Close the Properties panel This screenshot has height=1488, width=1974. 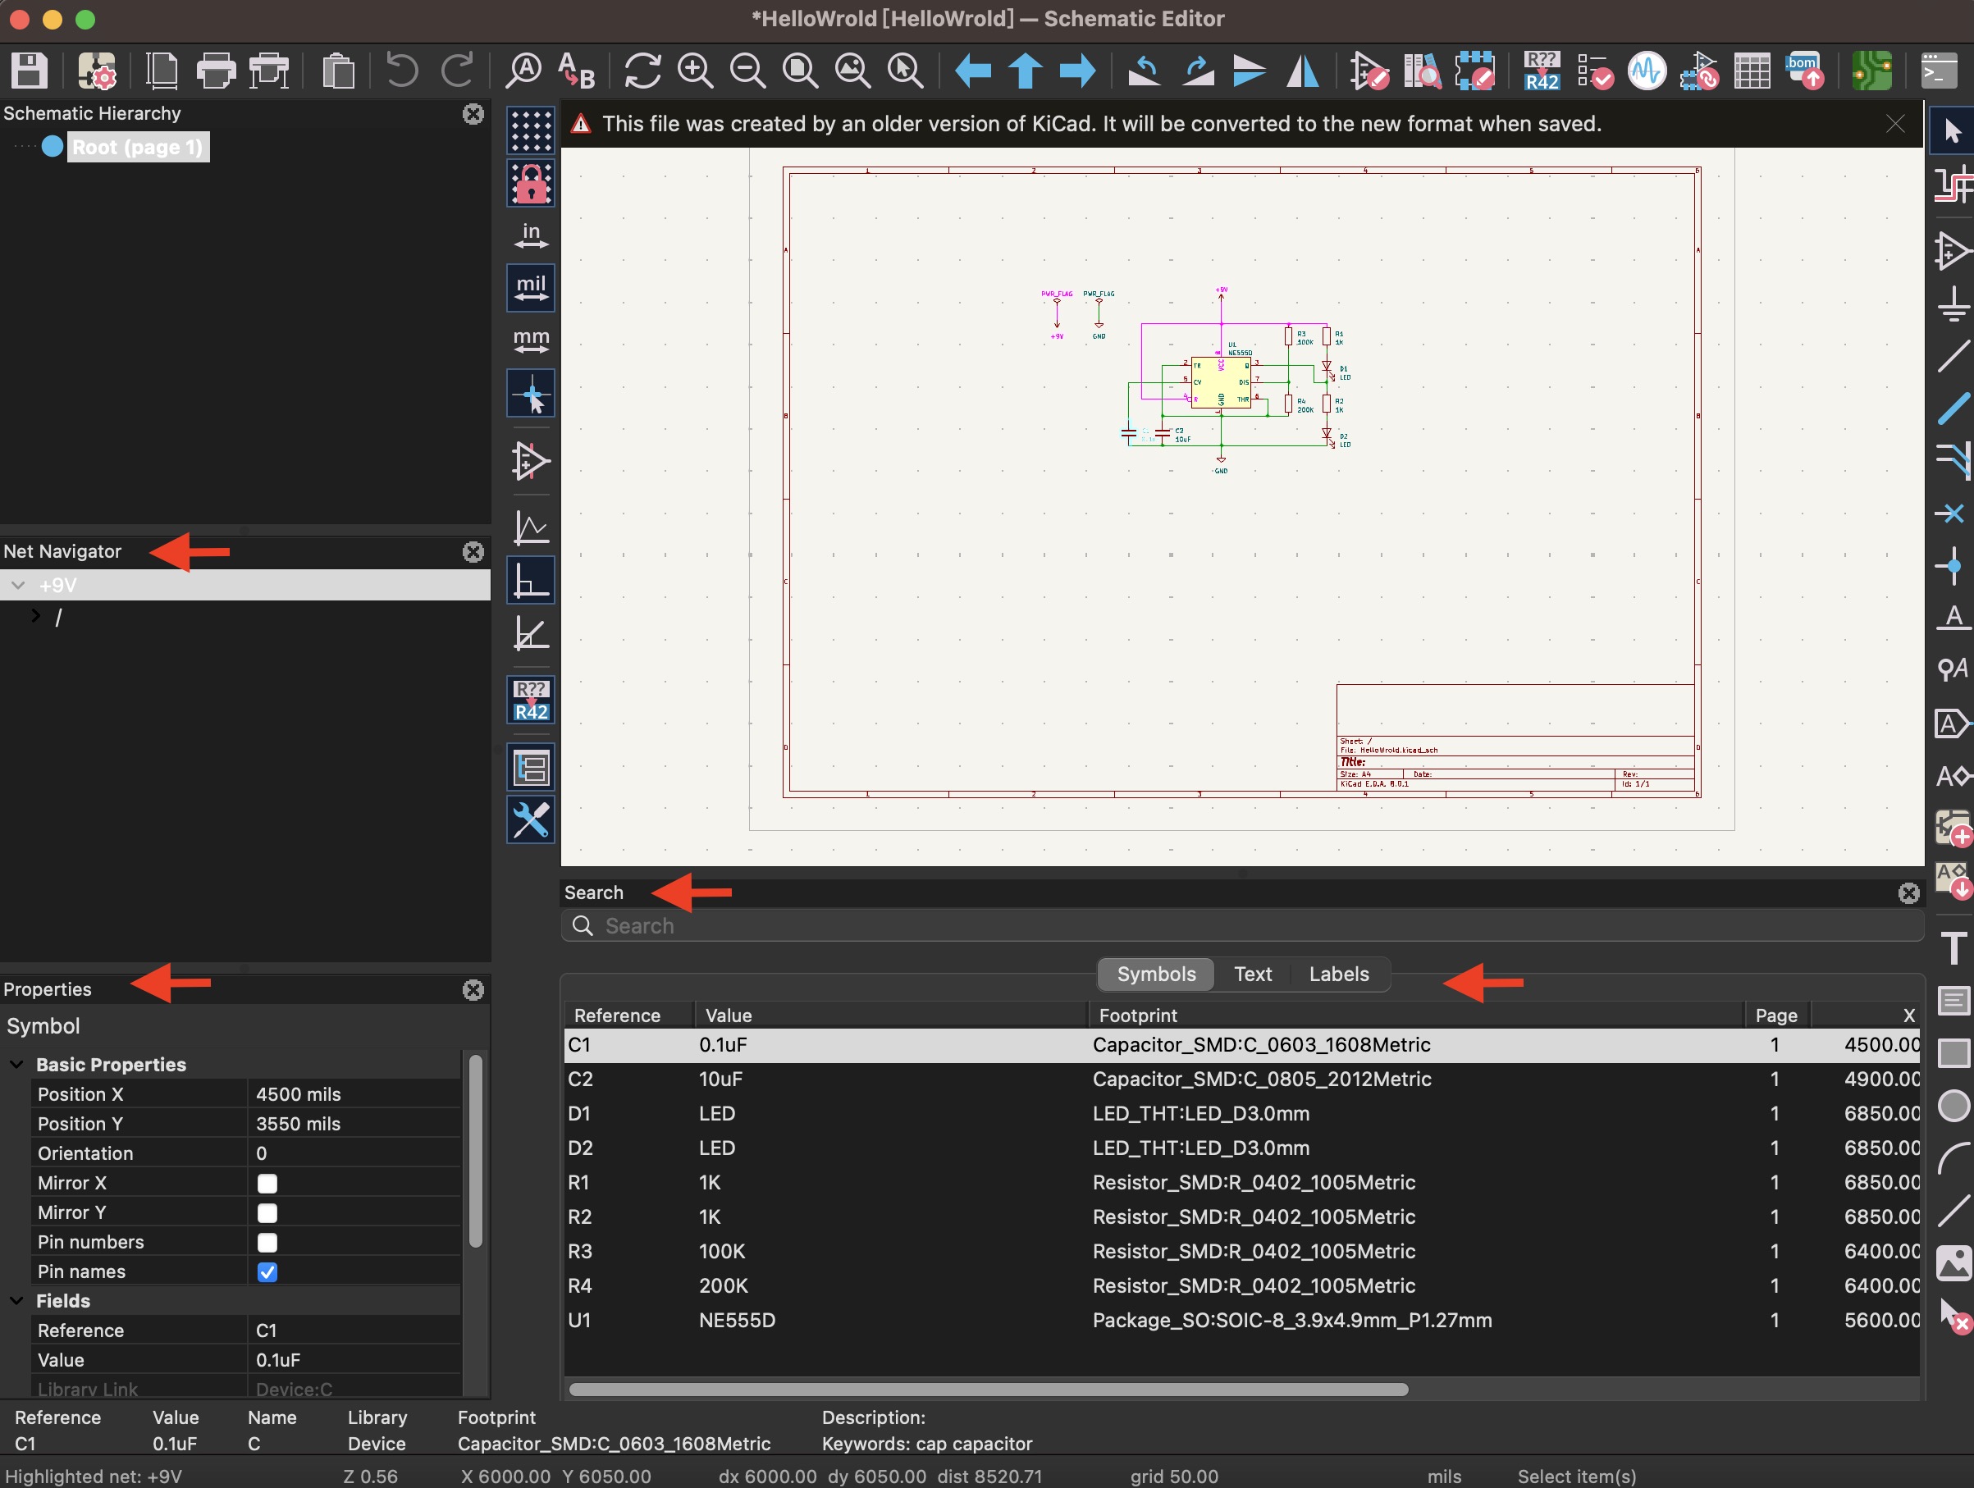click(x=473, y=989)
